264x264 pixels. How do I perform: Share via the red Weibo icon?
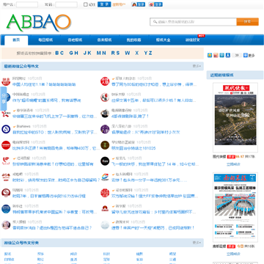click(216, 55)
